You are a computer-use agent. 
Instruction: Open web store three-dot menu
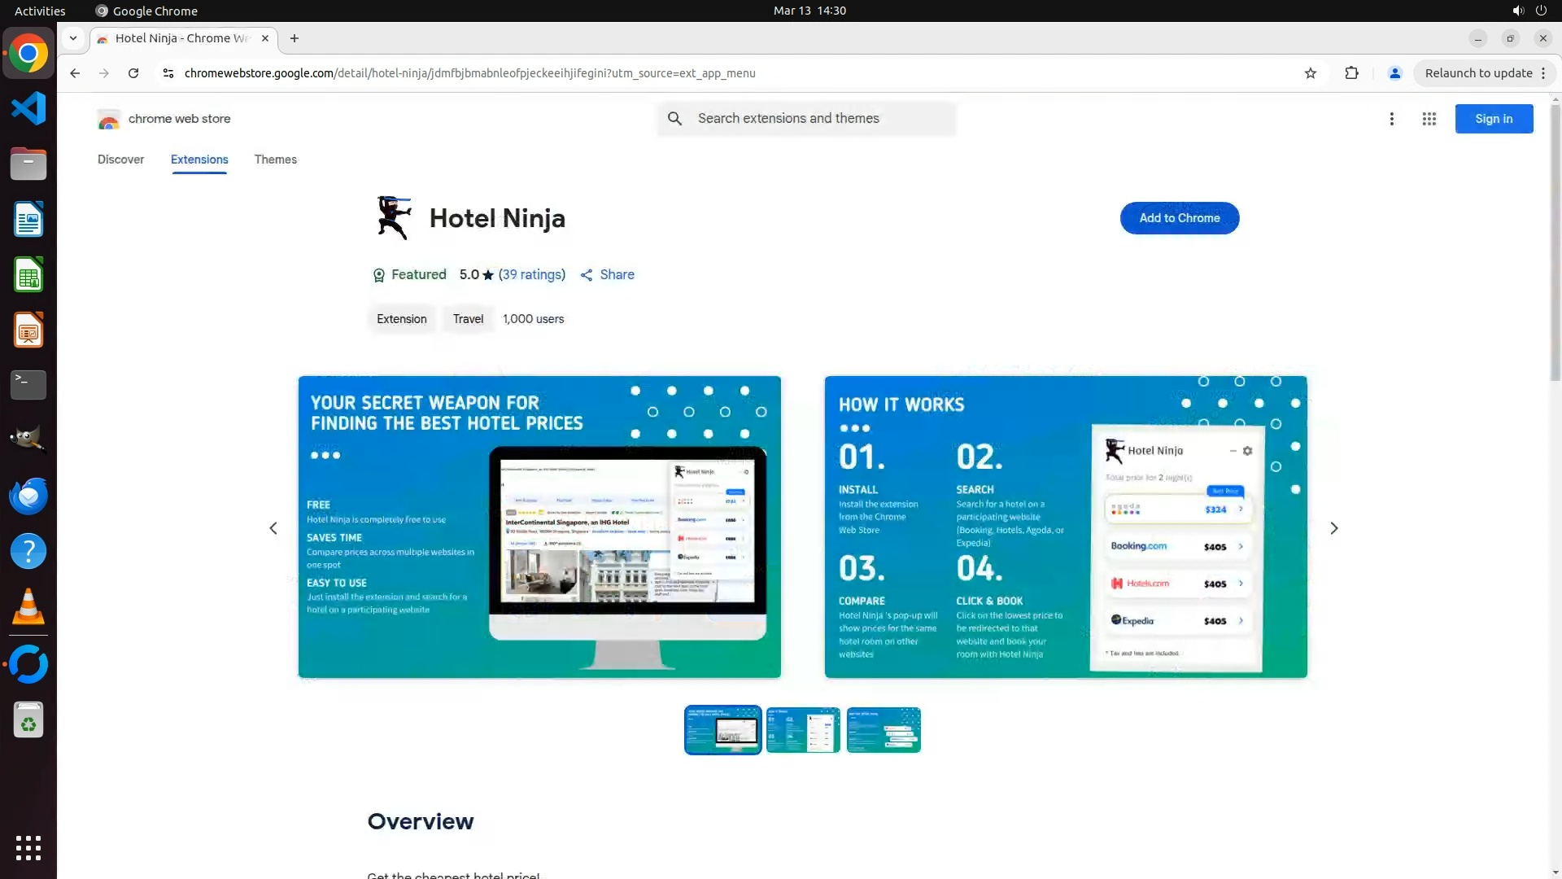[1392, 119]
